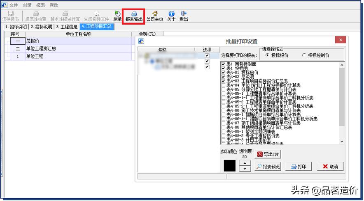Image resolution: width=364 pixels, height=201 pixels.
Task: Uncheck 表4-01 投标总价 checkbox
Action: tap(223, 73)
